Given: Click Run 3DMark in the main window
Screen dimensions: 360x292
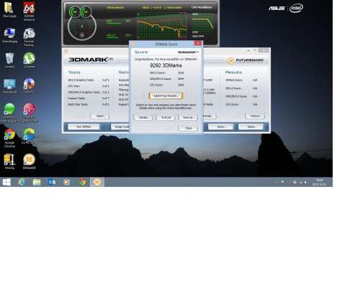Looking at the screenshot, I should tap(84, 127).
